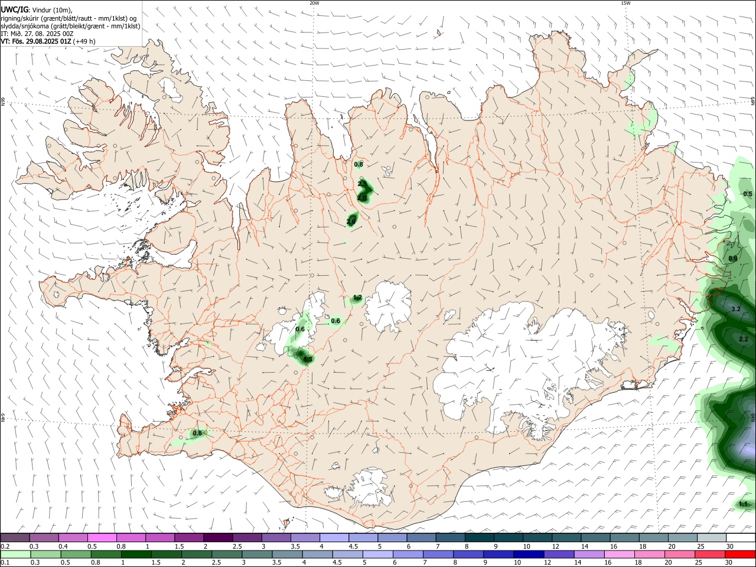Click the dark teal 8 swatch in top legend row
756x567 pixels.
480,538
